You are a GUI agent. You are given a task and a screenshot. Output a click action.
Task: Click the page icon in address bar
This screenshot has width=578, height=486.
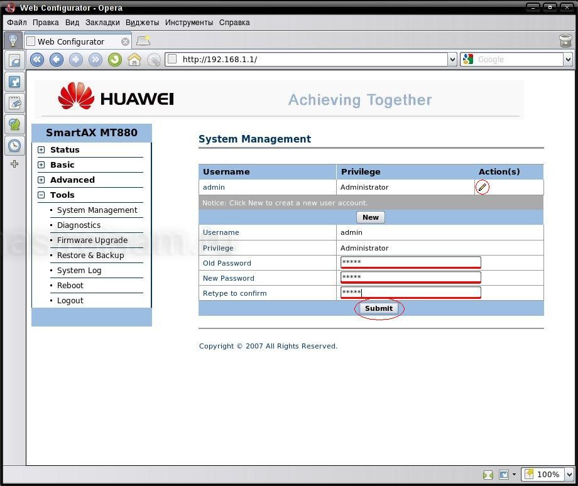tap(172, 59)
